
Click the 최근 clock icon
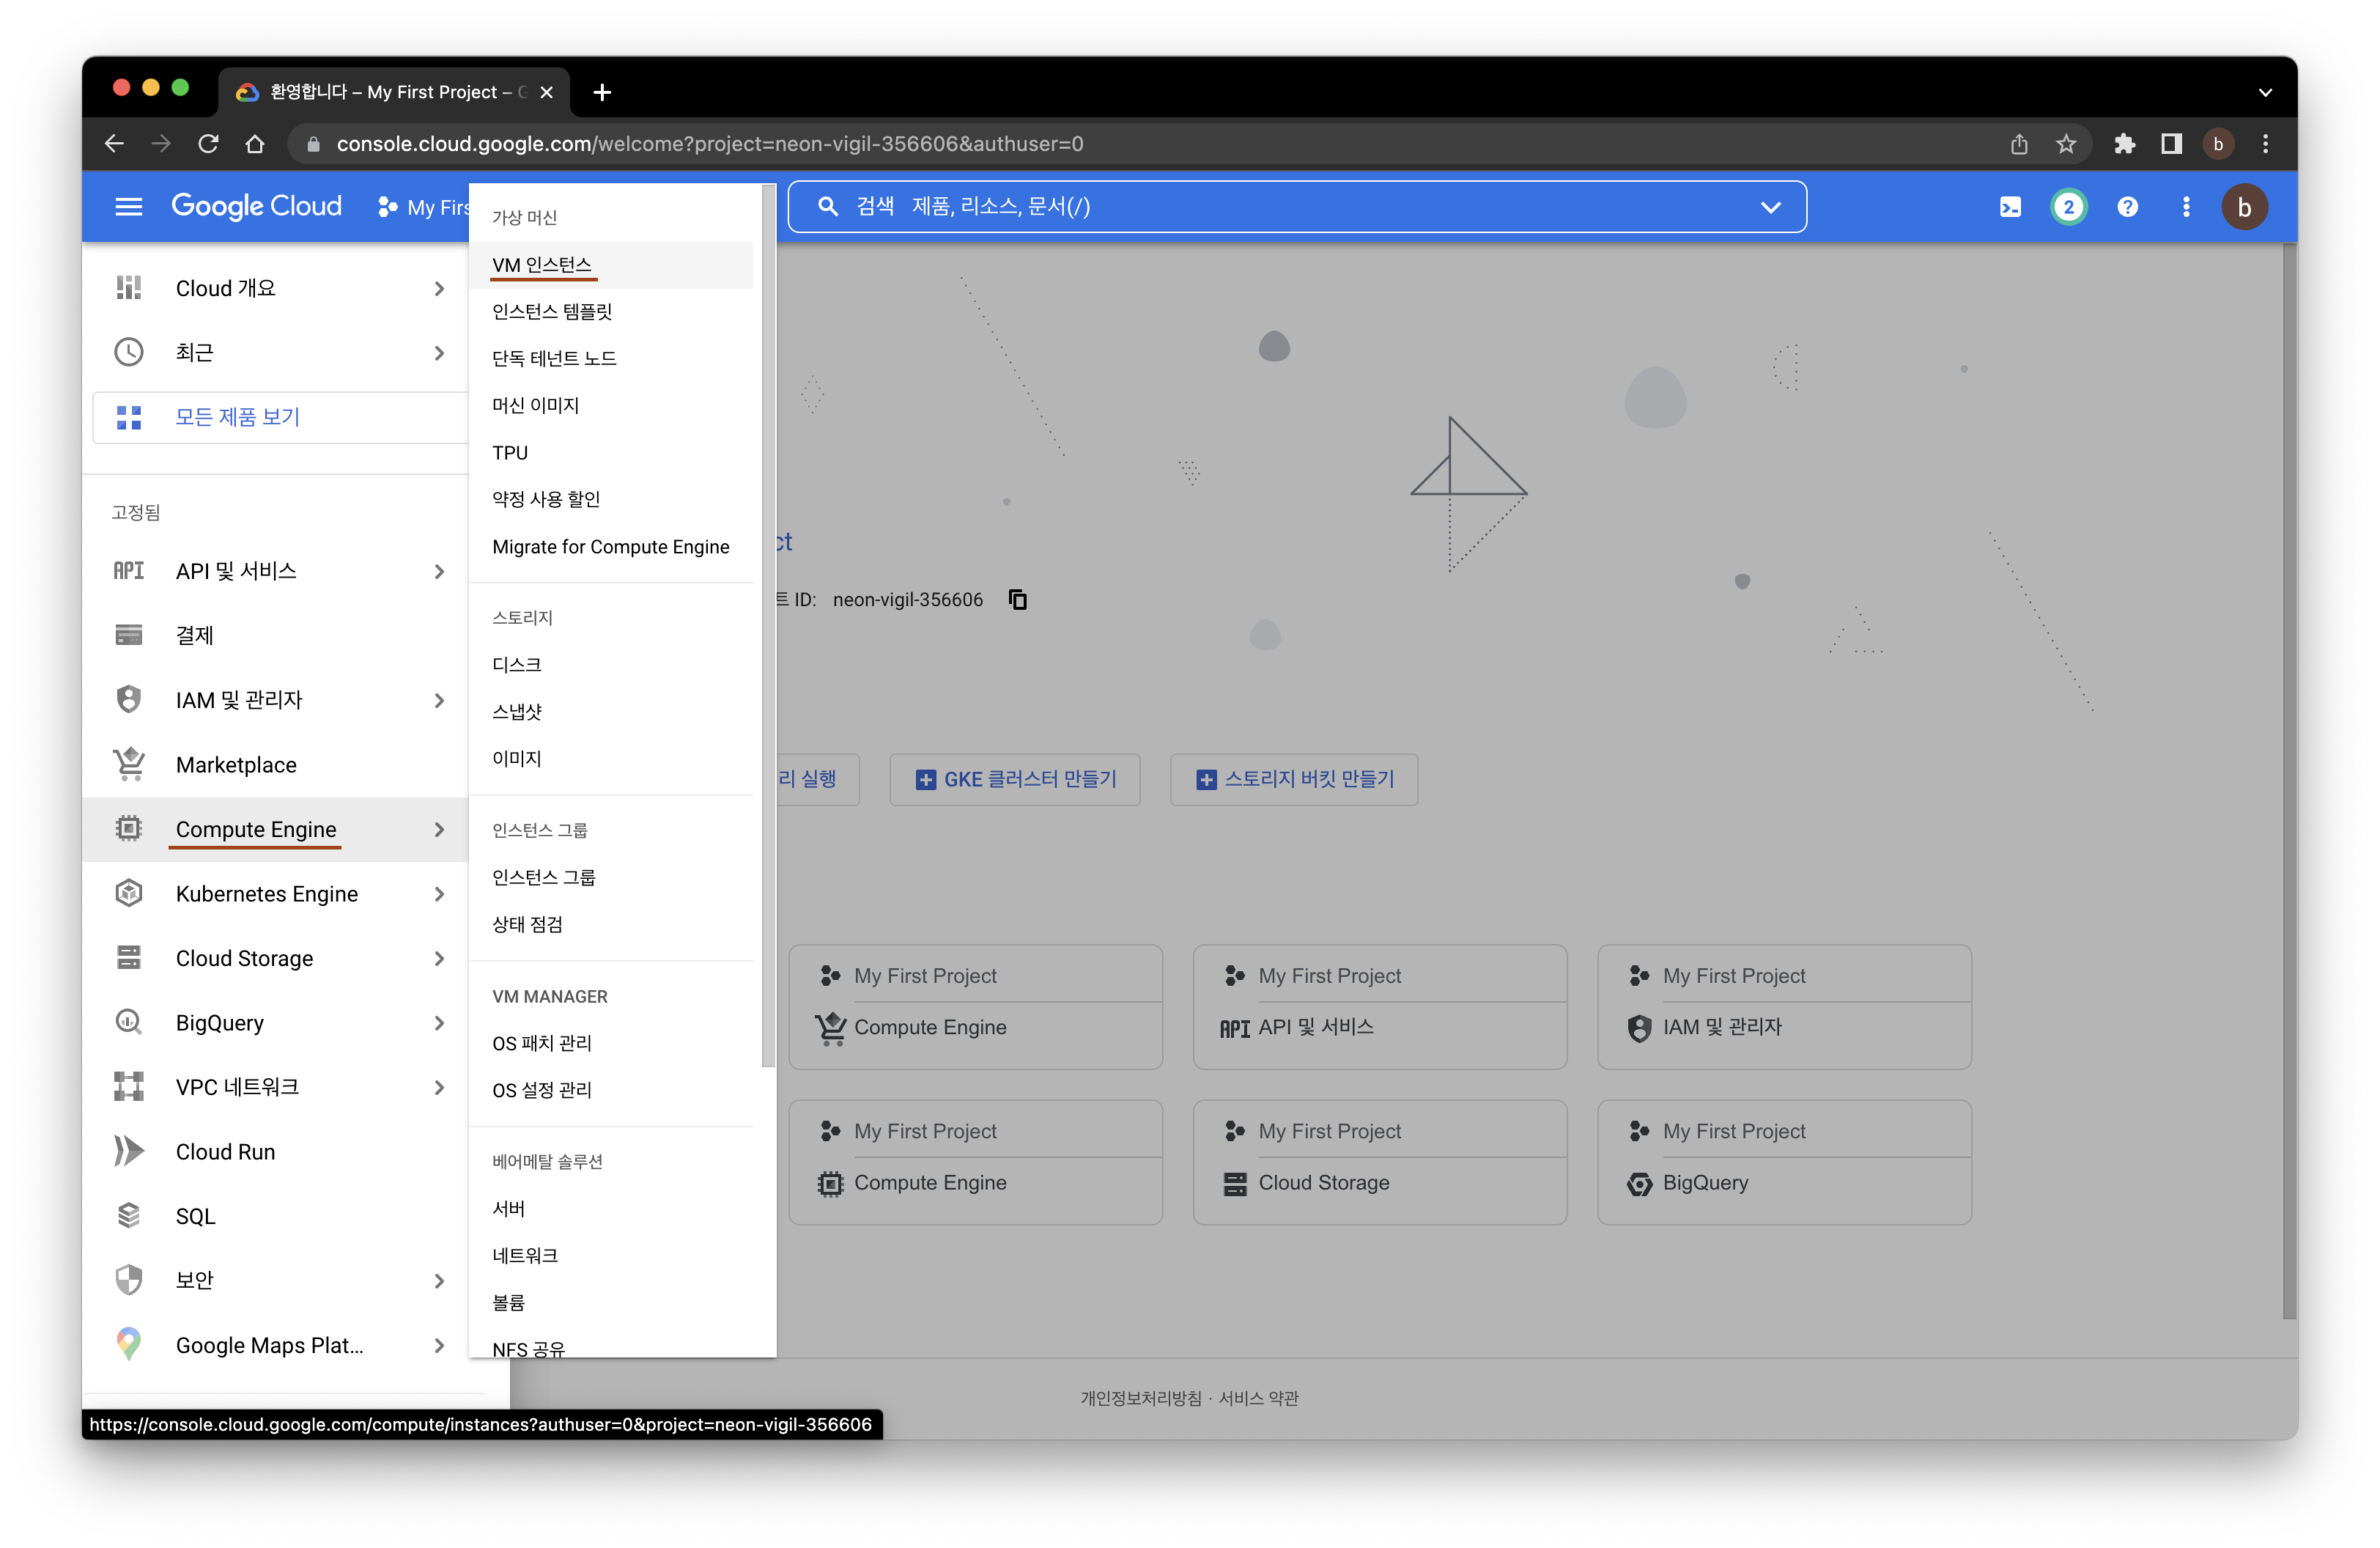click(129, 352)
